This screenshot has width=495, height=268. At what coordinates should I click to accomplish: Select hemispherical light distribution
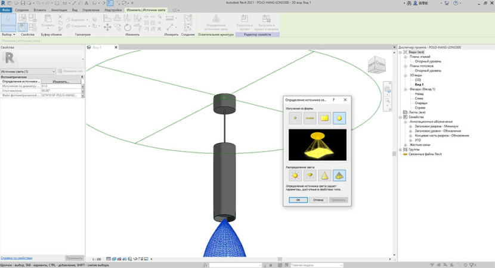[310, 176]
